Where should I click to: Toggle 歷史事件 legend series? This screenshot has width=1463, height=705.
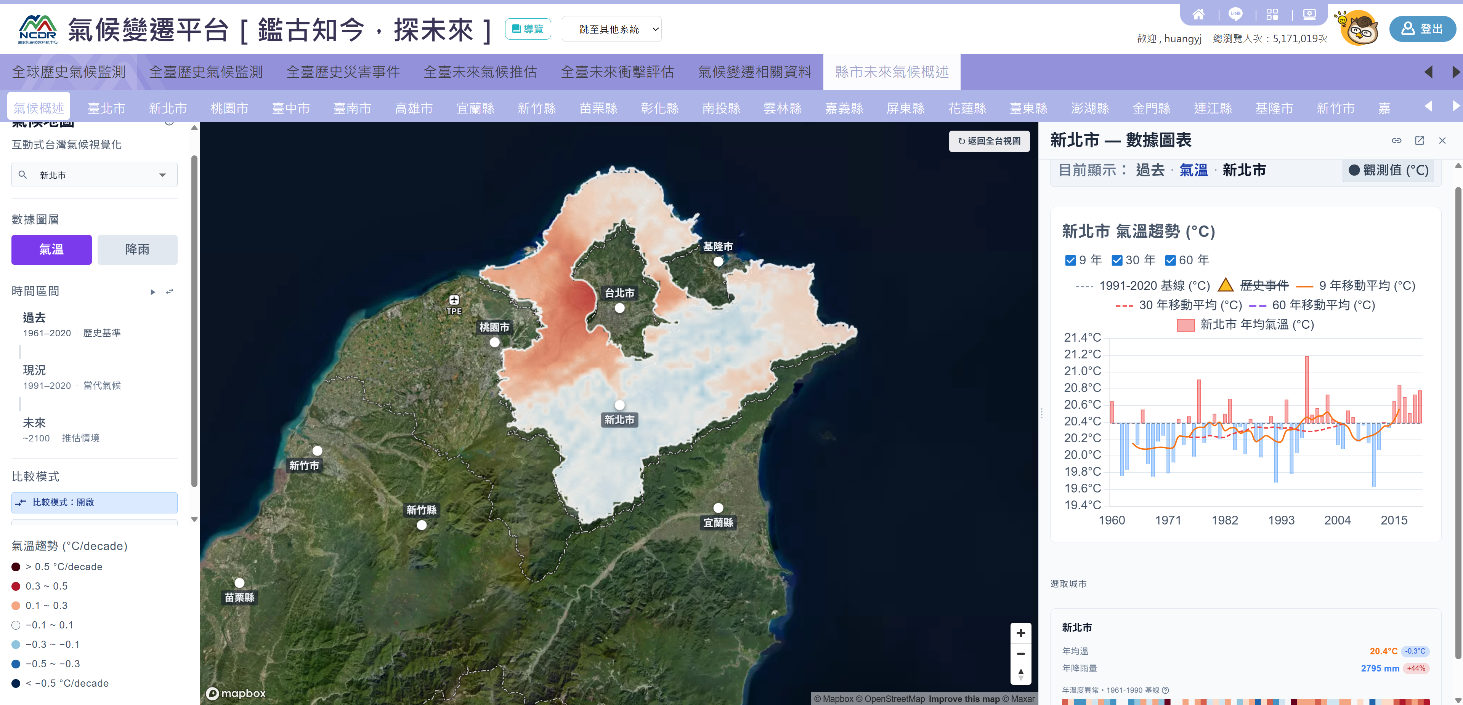coord(1254,285)
